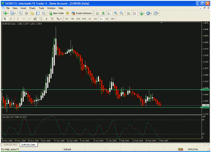Toggle the Expert Advisors button
This screenshot has height=152, width=211.
82,13
